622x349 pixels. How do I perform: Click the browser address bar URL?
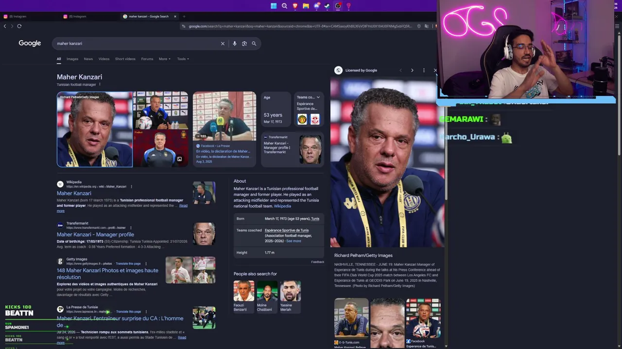click(300, 26)
